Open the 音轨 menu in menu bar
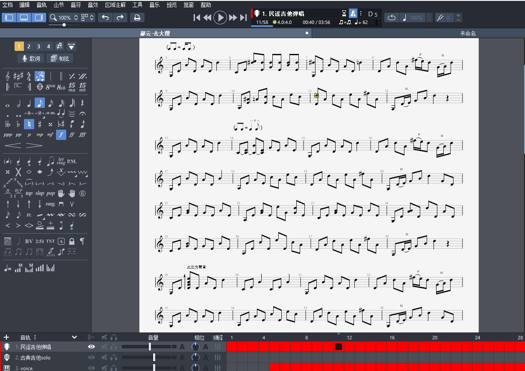Viewport: 525px width, 371px height. 41,5
